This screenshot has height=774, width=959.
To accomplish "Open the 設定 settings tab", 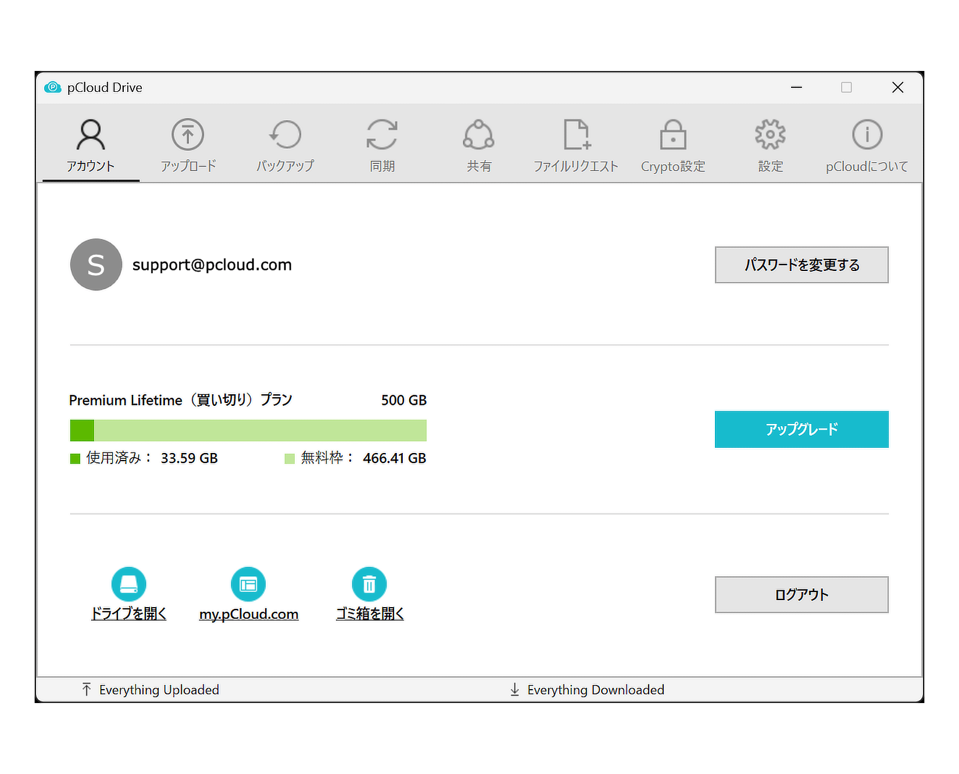I will (770, 145).
